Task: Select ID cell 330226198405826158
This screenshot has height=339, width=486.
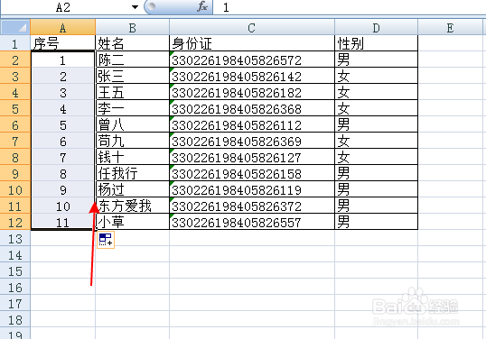Action: coord(252,173)
